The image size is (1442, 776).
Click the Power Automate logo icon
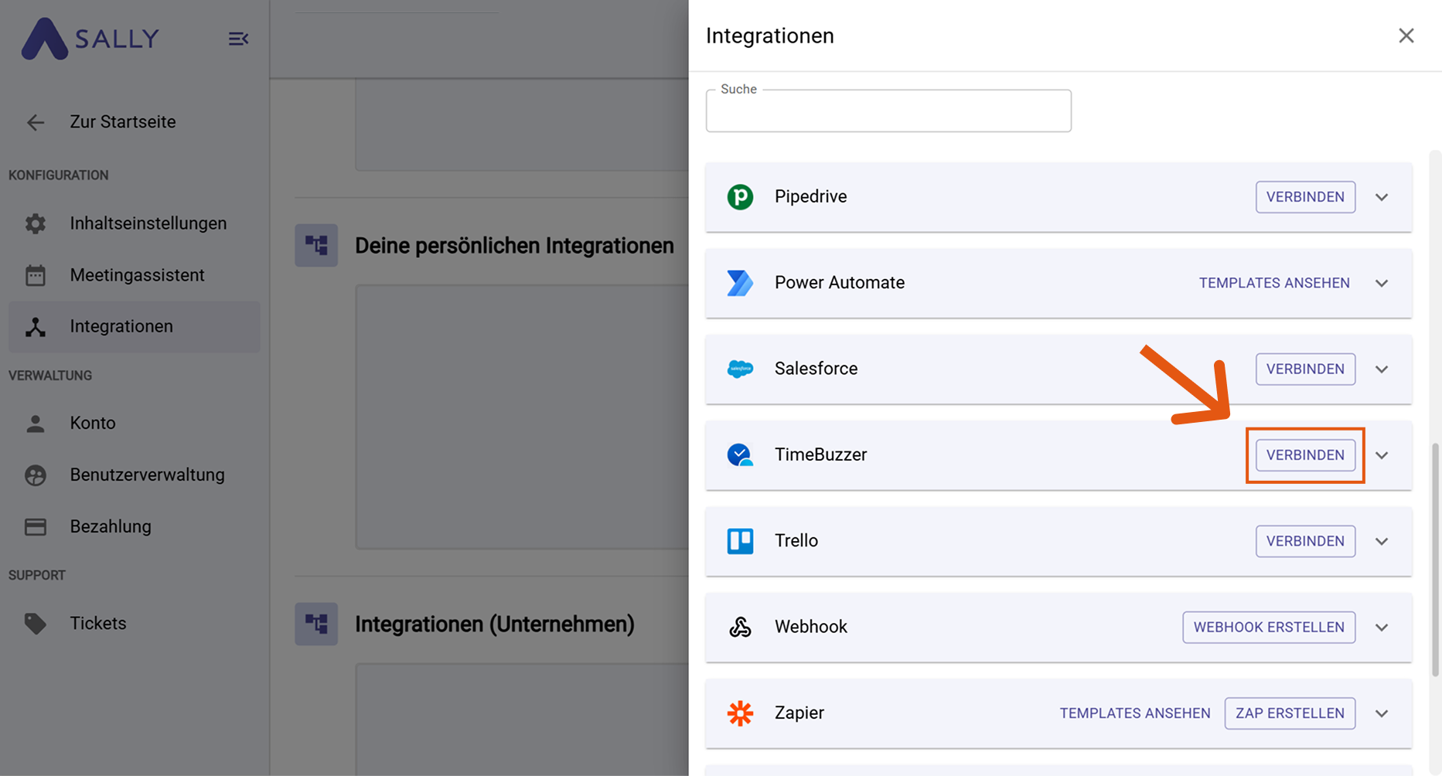tap(740, 283)
